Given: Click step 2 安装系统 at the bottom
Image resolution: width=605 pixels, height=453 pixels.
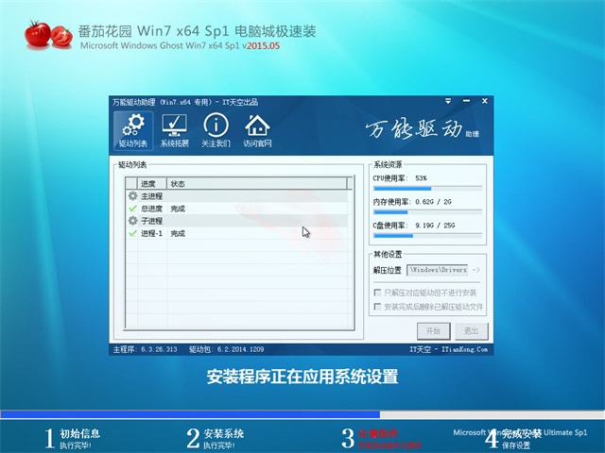Looking at the screenshot, I should [216, 438].
